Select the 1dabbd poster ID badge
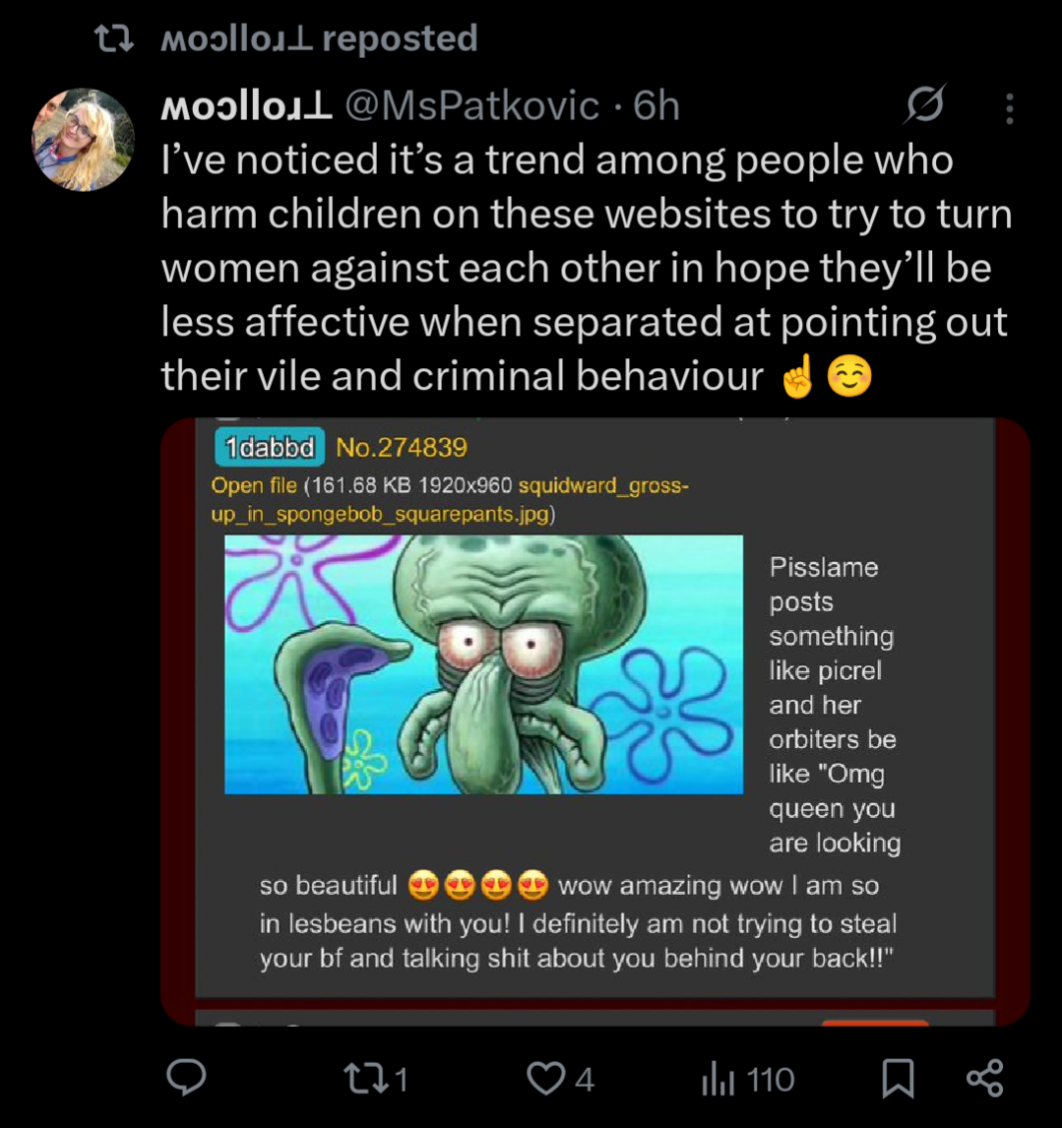The image size is (1062, 1128). click(x=269, y=448)
